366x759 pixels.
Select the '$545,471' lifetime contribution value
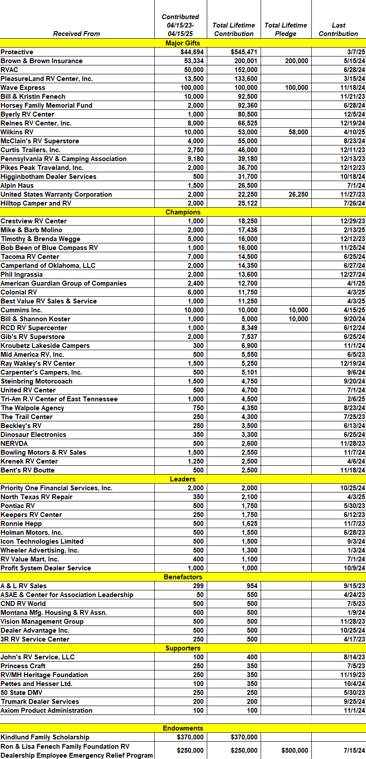tap(244, 52)
